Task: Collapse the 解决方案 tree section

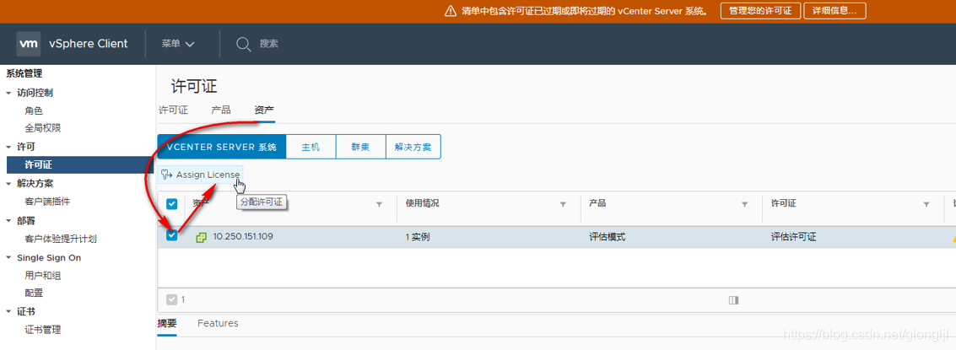Action: tap(8, 184)
